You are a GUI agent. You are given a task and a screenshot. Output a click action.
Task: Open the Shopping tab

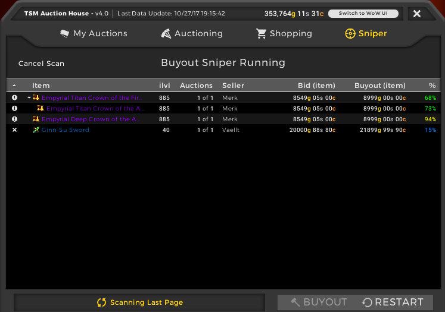tap(284, 33)
